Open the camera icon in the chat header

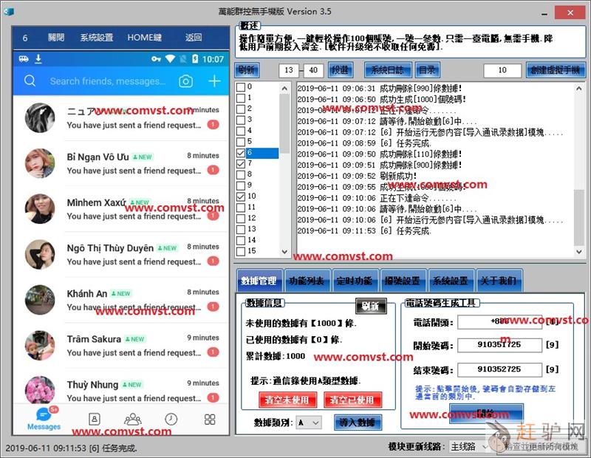coord(186,81)
